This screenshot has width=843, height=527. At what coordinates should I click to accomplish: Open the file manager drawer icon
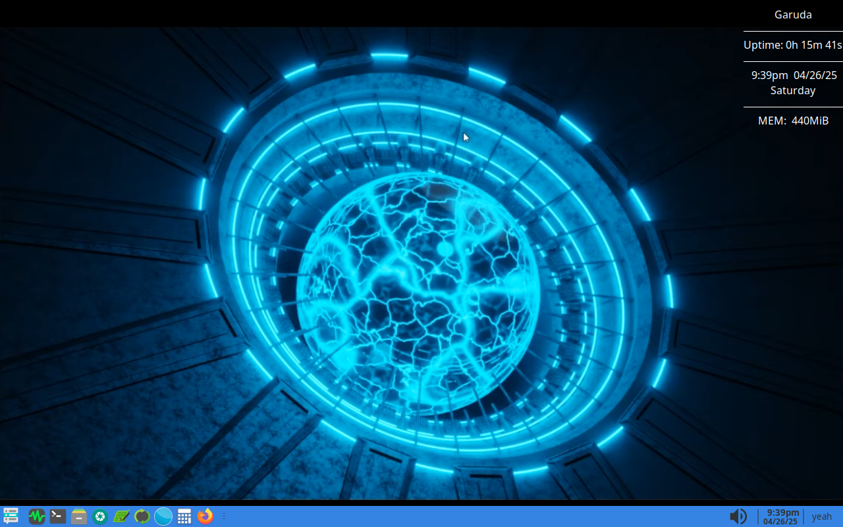(79, 516)
